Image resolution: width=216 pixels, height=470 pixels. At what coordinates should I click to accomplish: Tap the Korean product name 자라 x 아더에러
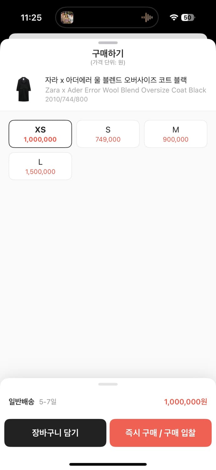coord(116,80)
